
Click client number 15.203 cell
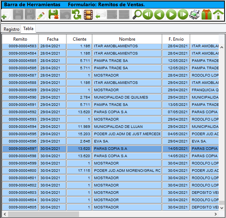pyautogui.click(x=79, y=134)
